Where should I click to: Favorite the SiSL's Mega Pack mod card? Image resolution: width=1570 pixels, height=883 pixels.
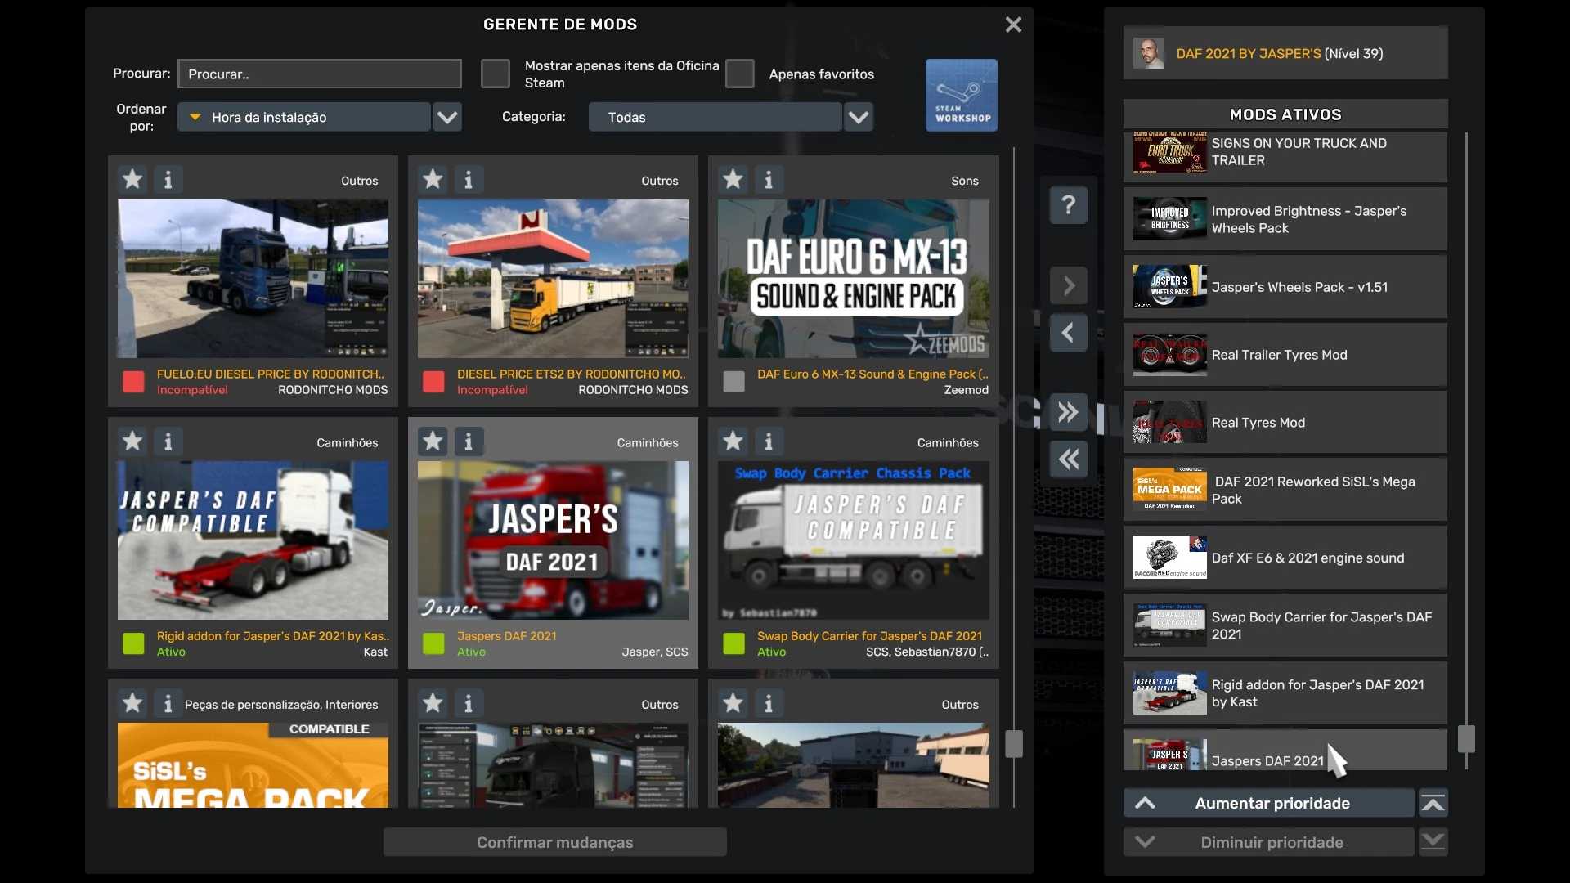[x=132, y=703]
